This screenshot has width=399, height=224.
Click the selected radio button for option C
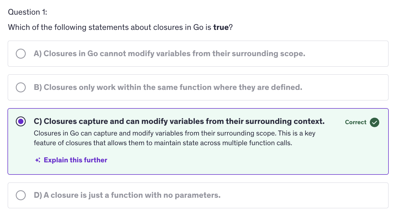pyautogui.click(x=21, y=121)
